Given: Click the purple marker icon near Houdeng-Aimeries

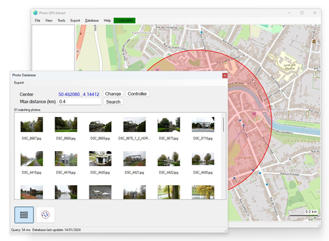Looking at the screenshot, I should click(254, 114).
